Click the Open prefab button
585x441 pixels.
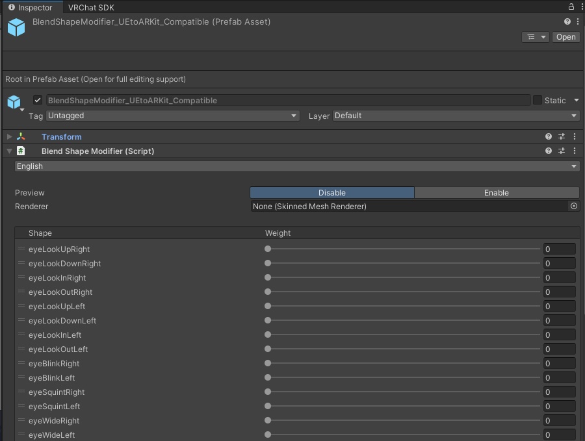pos(565,37)
